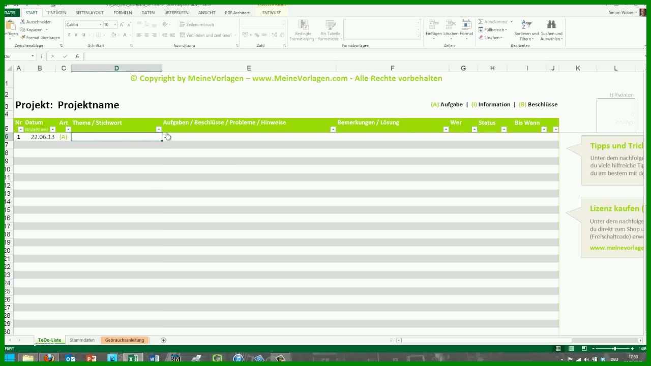
Task: Switch to the EINFÜGEN ribbon tab
Action: 56,13
